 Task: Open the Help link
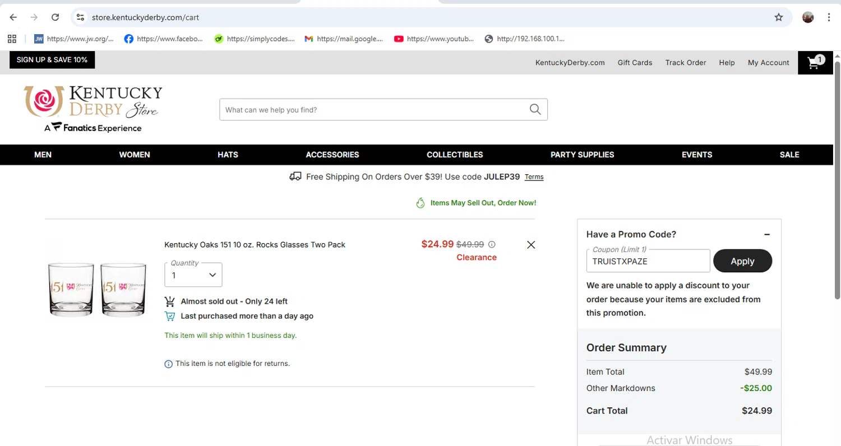coord(727,63)
